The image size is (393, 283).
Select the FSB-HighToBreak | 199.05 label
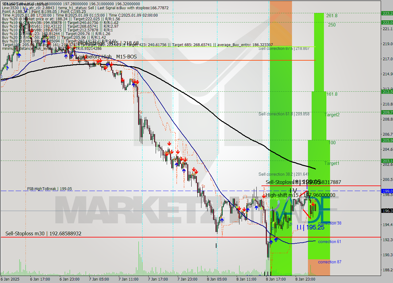(49, 189)
